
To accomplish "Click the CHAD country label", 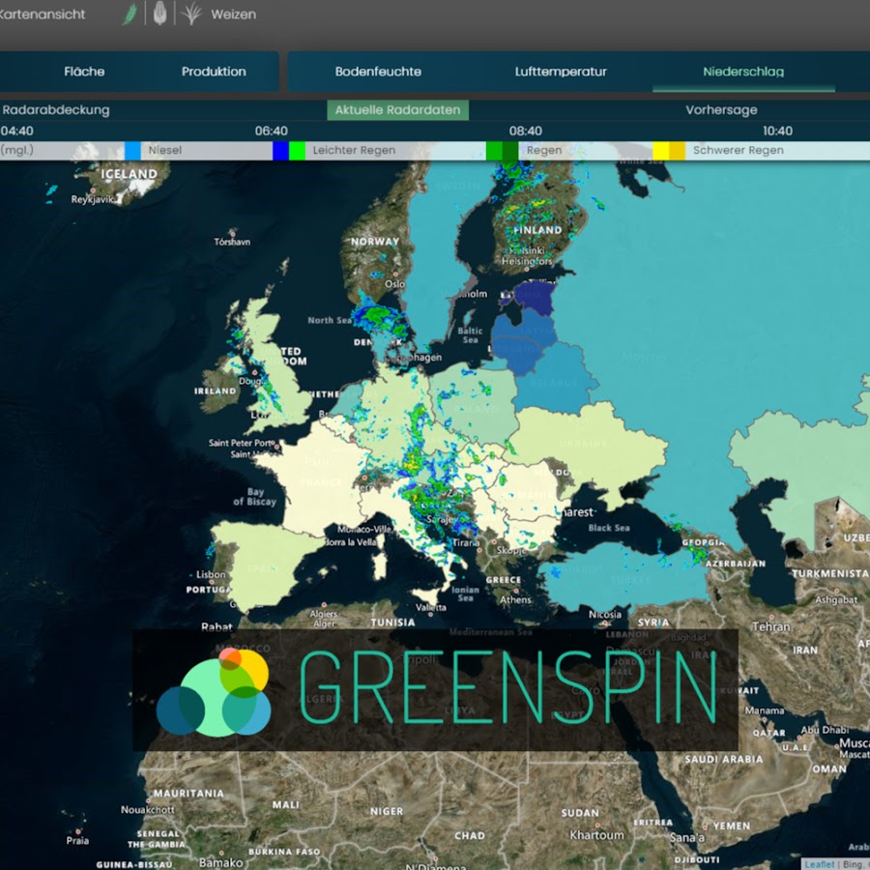I will point(470,835).
